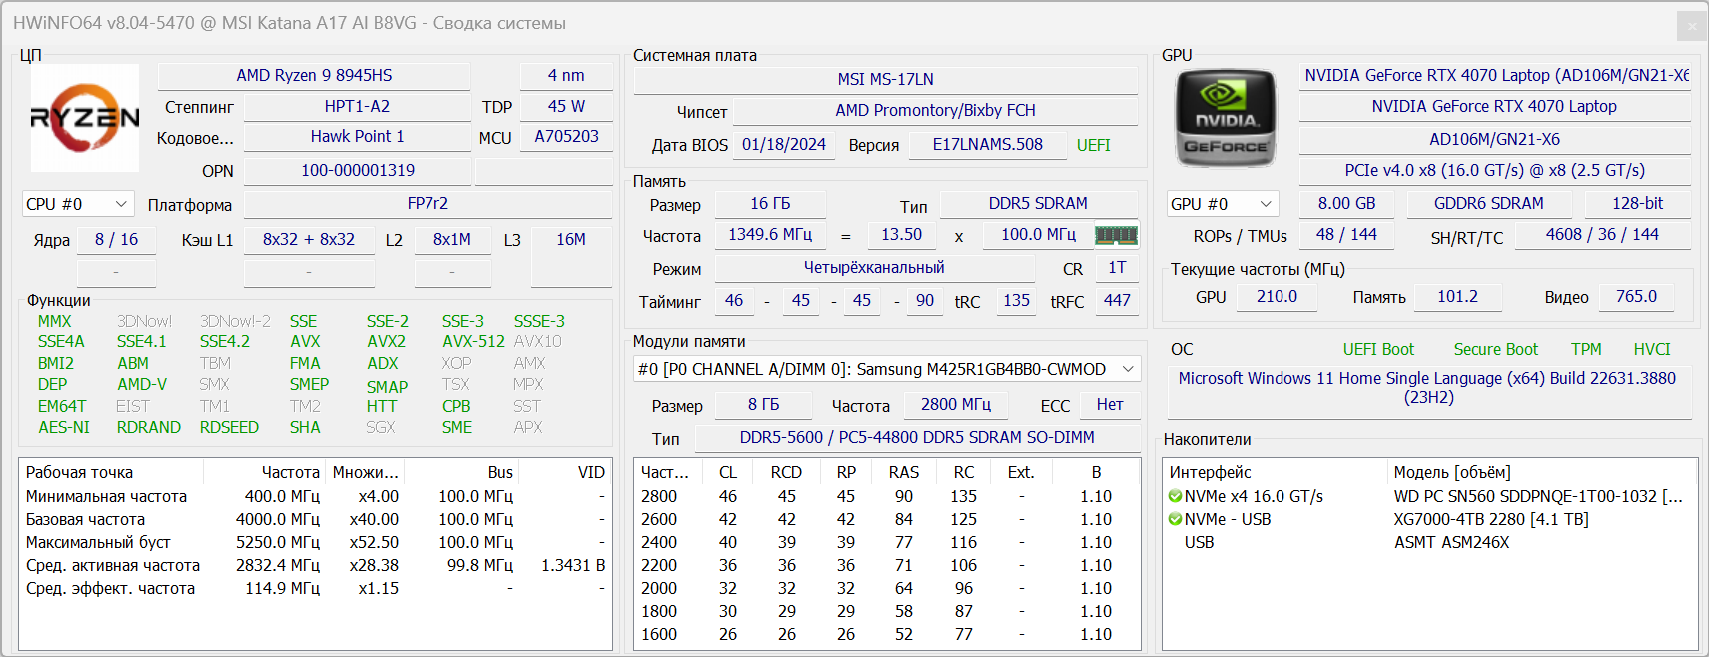Image resolution: width=1709 pixels, height=657 pixels.
Task: Select the Базовая частота row
Action: (86, 520)
